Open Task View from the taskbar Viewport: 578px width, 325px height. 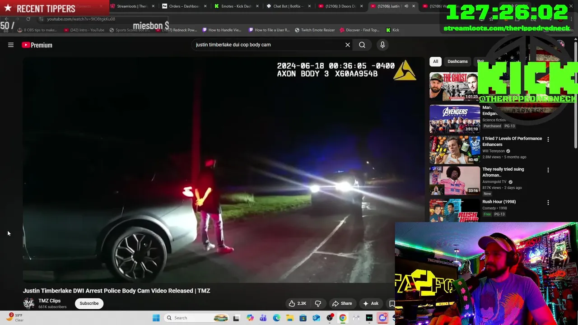[x=236, y=318]
